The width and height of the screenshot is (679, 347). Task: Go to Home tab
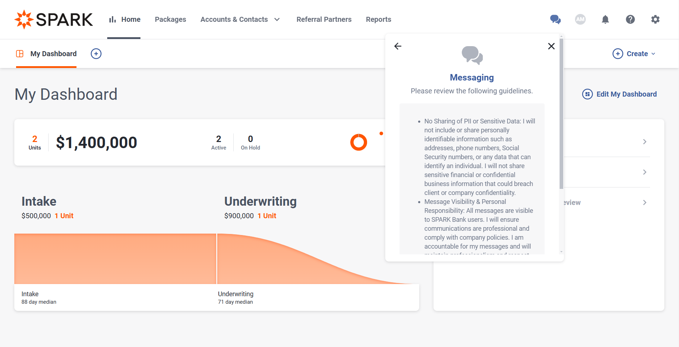124,19
